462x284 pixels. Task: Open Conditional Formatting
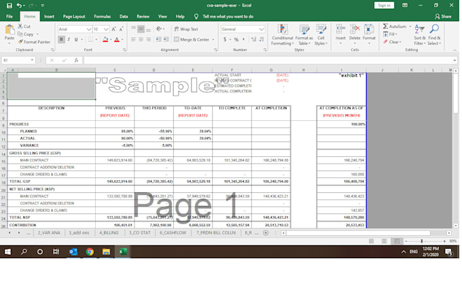click(x=282, y=35)
